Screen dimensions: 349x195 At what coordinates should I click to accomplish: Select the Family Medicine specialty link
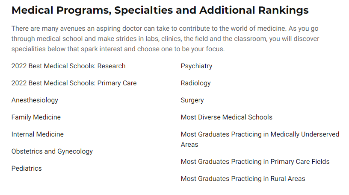click(36, 117)
